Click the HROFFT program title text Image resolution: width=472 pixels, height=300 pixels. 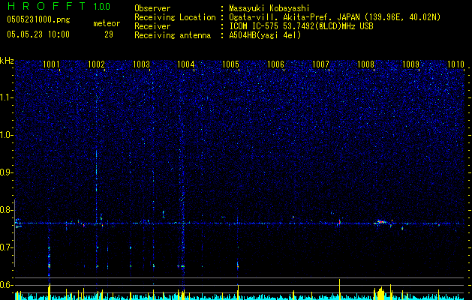pyautogui.click(x=47, y=6)
